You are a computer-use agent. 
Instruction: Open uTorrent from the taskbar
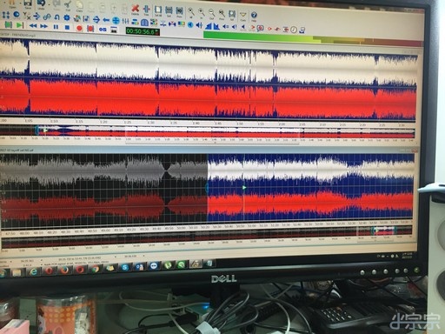pyautogui.click(x=168, y=265)
